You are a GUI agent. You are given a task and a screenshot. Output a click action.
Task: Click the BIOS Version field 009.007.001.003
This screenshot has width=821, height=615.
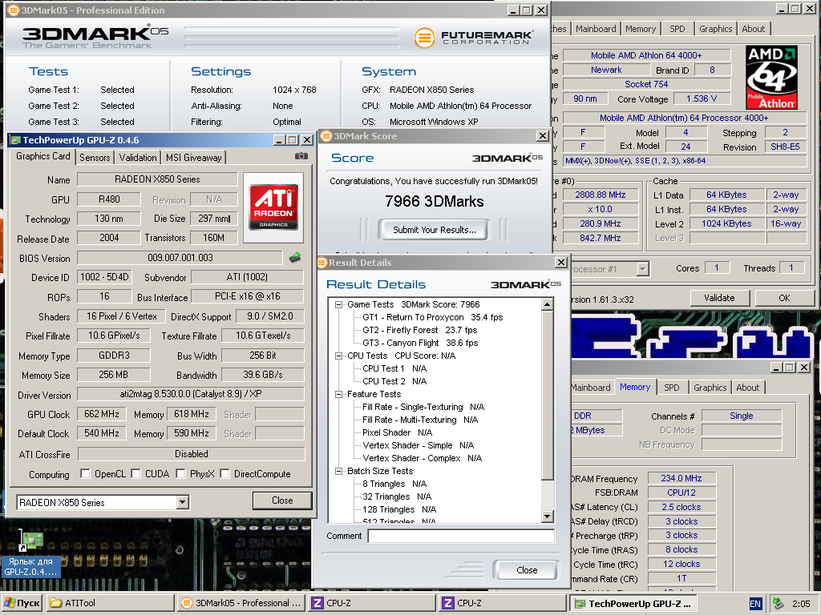click(180, 258)
